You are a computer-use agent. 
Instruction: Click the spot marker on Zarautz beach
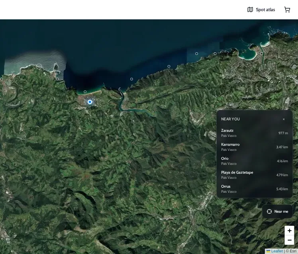point(85,92)
